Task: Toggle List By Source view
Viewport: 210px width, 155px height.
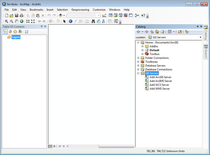Action: 10,32
